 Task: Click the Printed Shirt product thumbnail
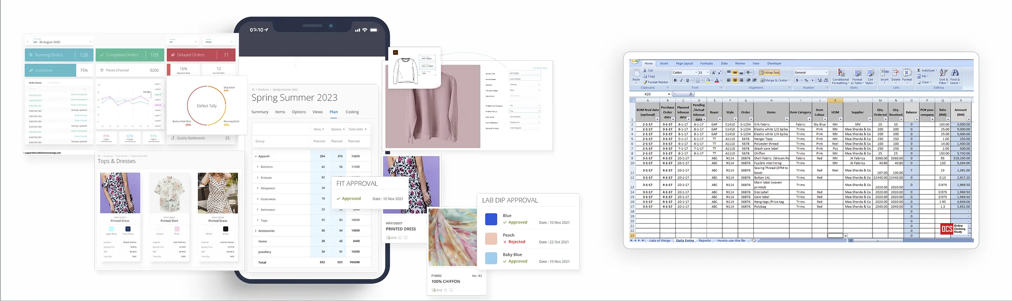(x=169, y=193)
